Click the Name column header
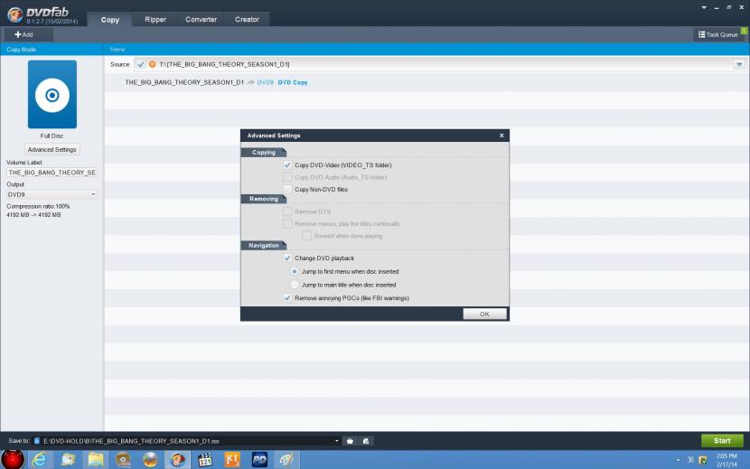This screenshot has height=469, width=750. (x=117, y=50)
